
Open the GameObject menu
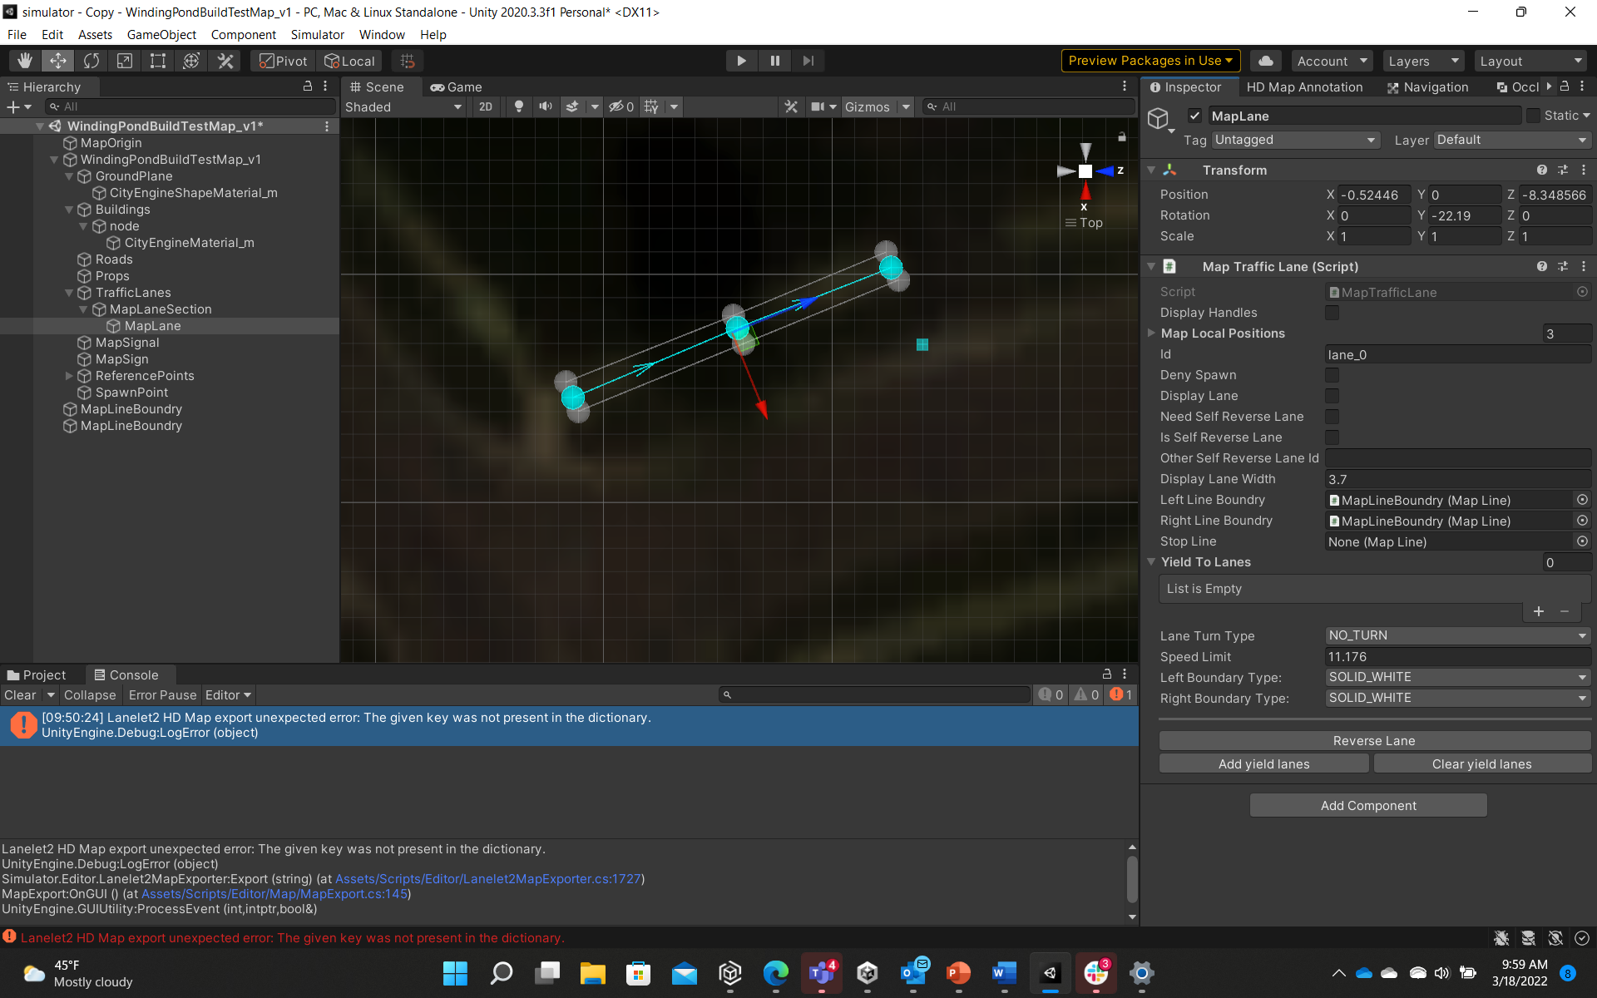tap(161, 34)
